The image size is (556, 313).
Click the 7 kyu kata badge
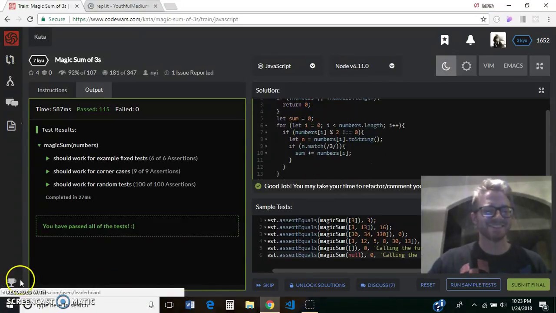click(39, 60)
